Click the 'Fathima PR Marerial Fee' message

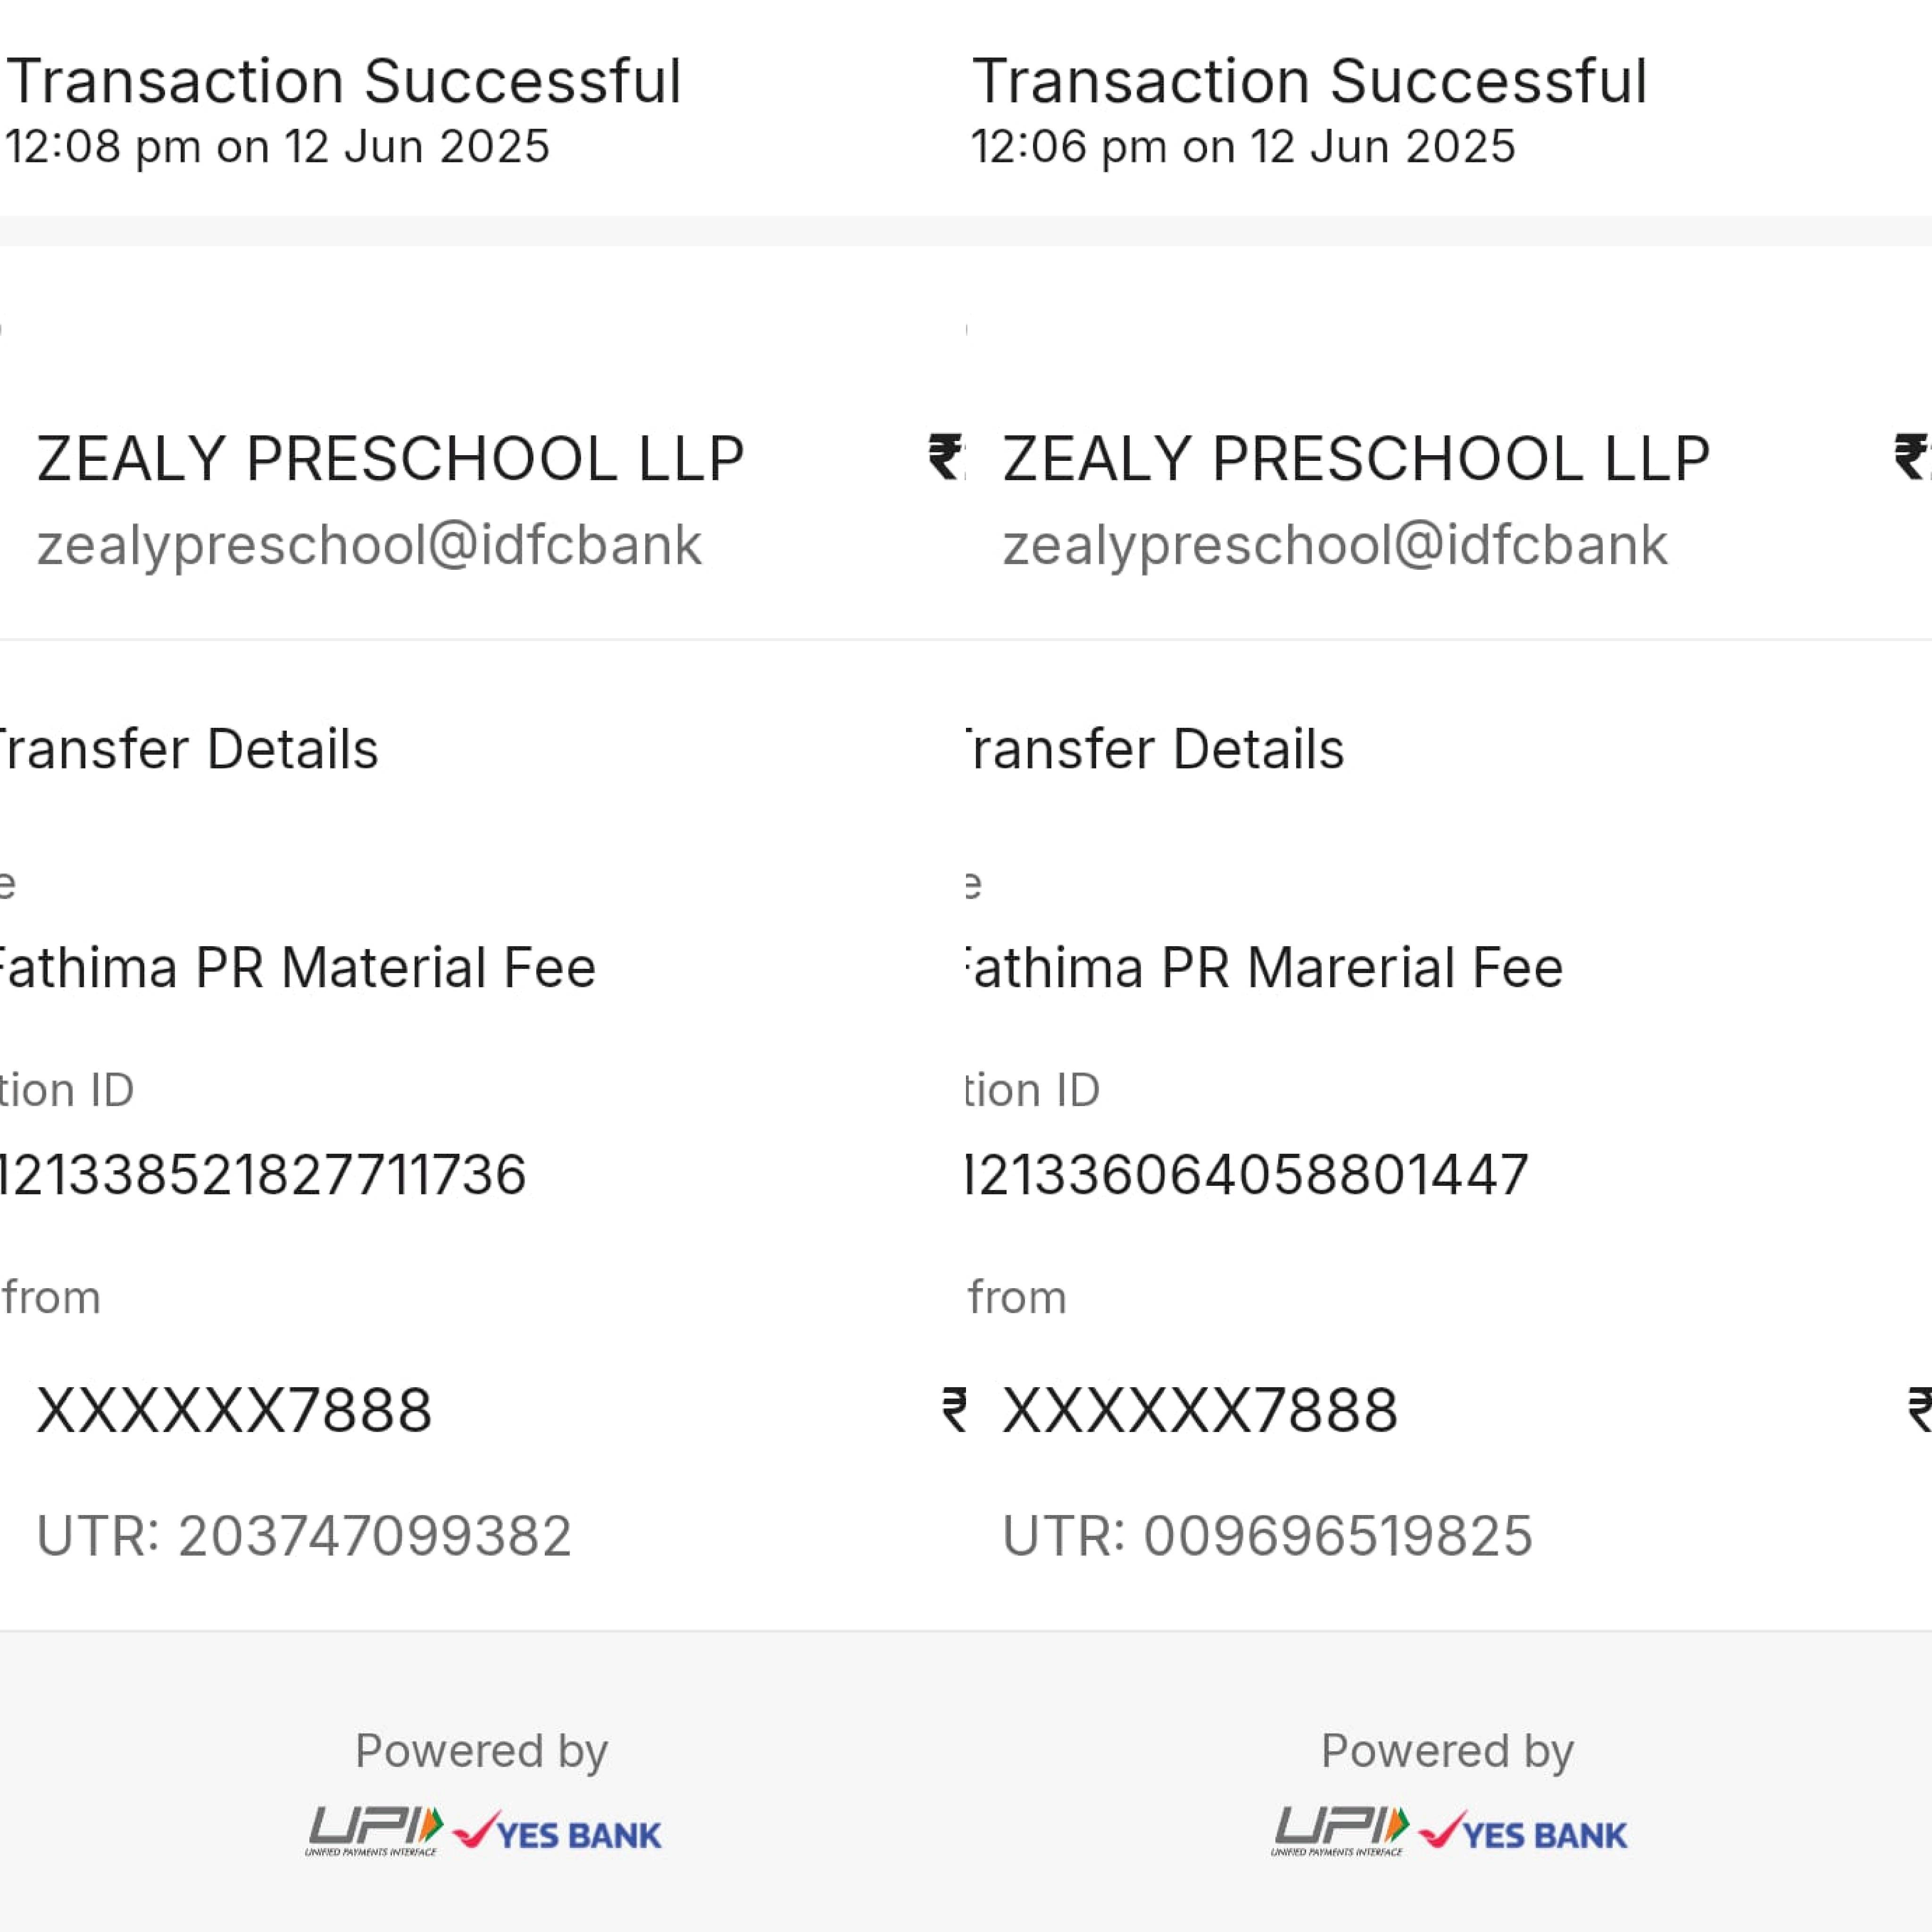pos(1263,968)
